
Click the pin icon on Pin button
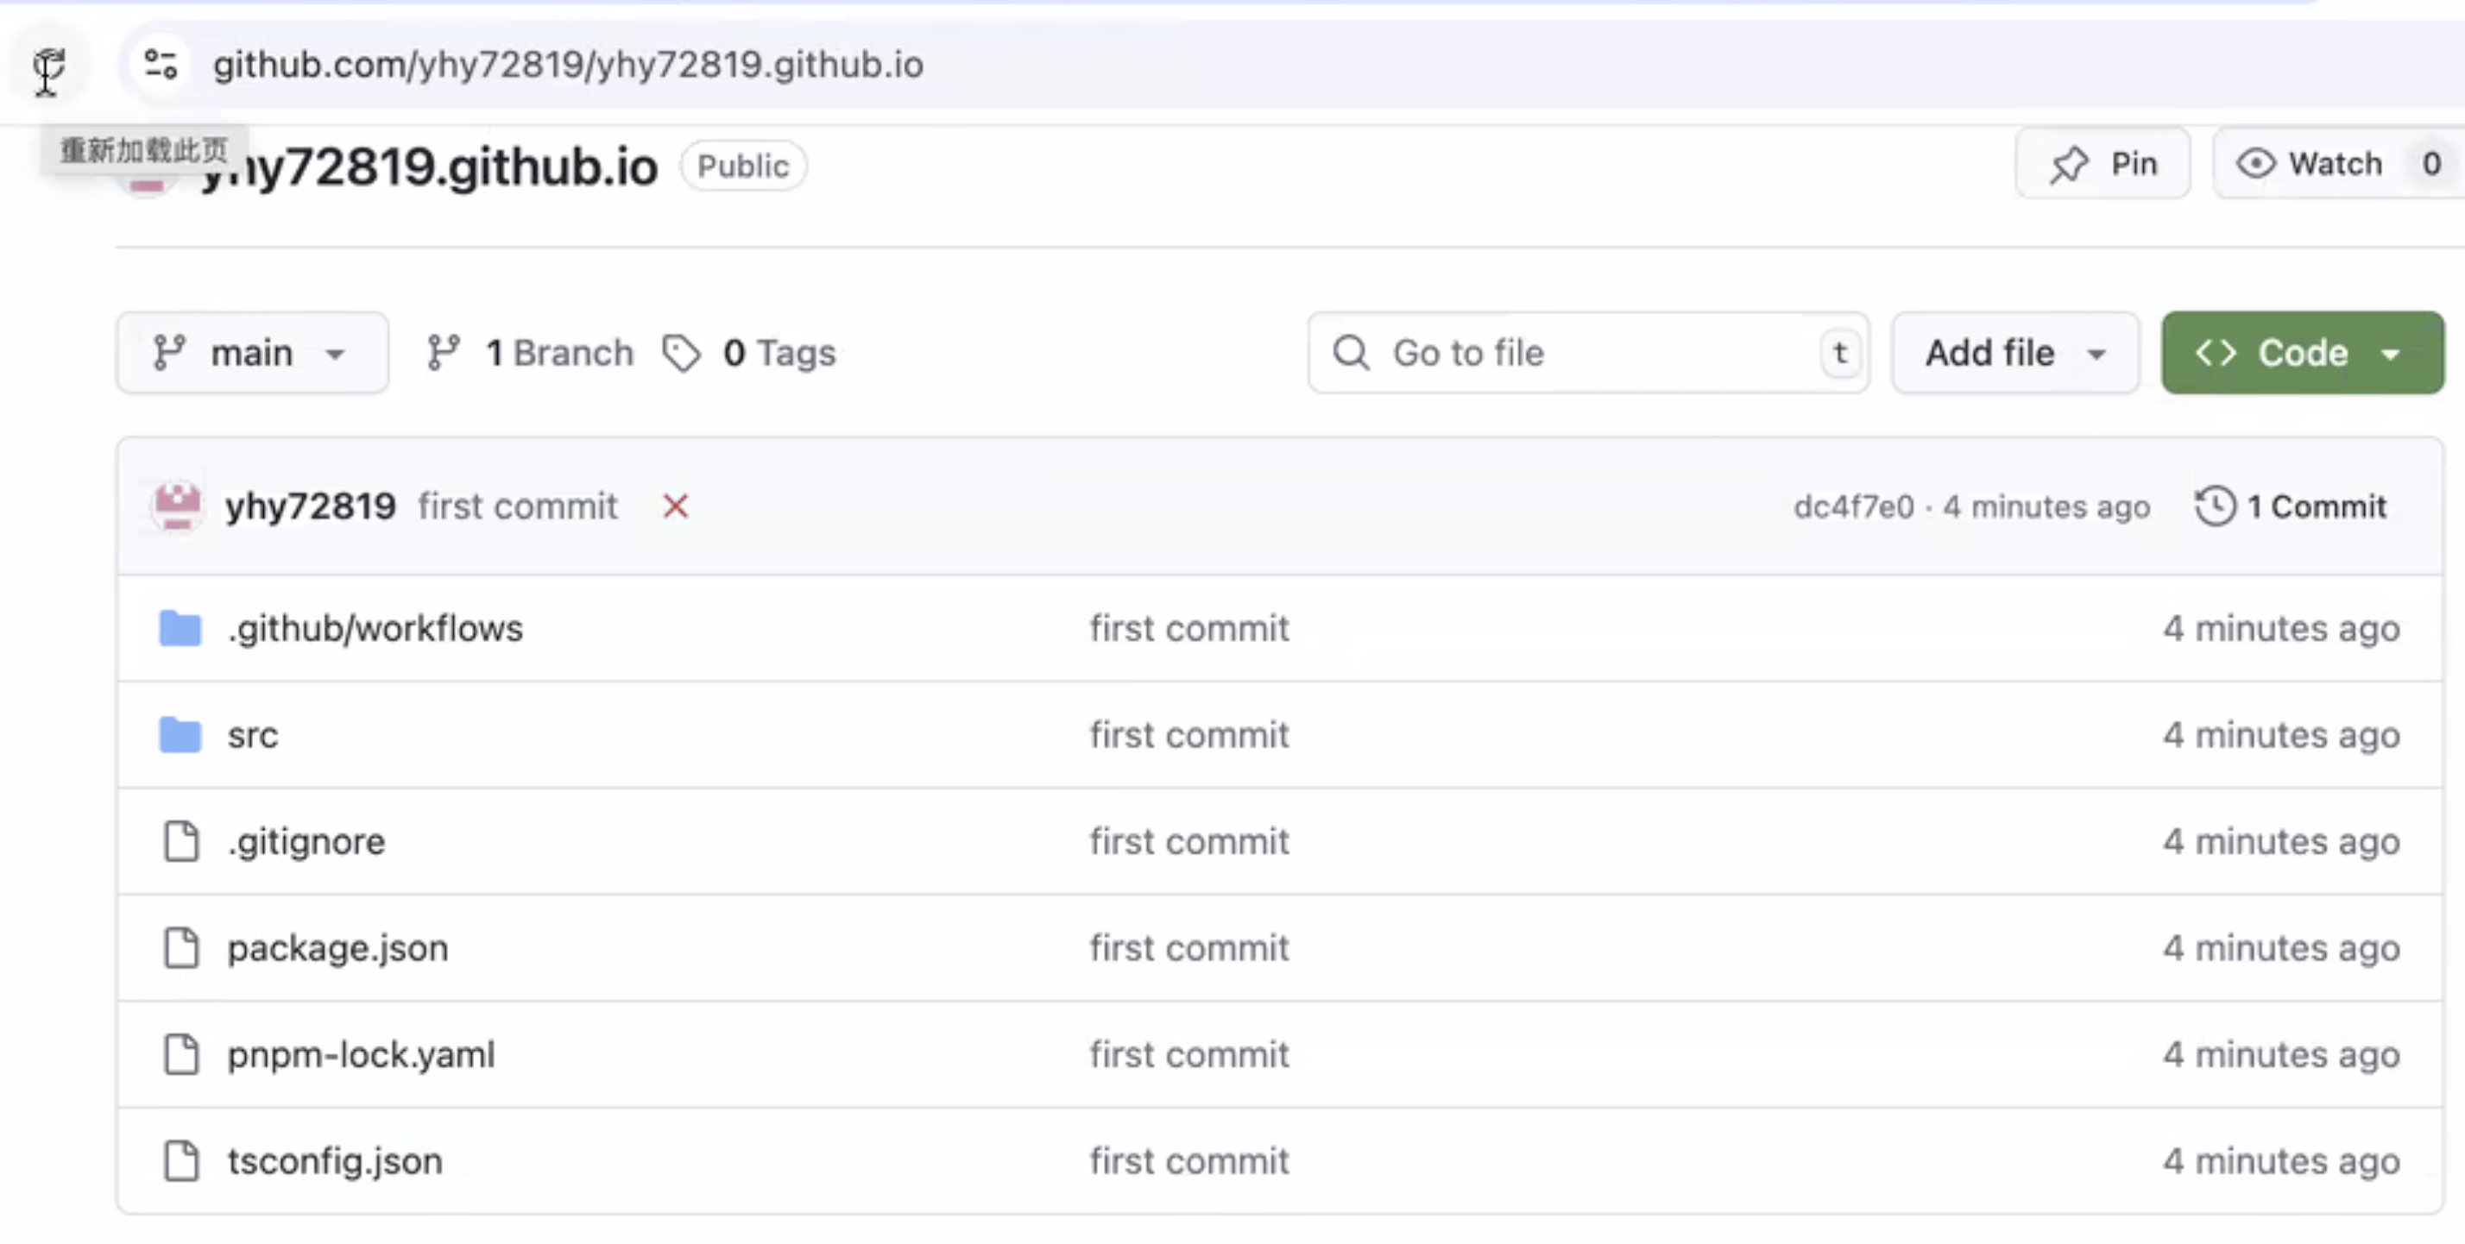click(x=2069, y=165)
